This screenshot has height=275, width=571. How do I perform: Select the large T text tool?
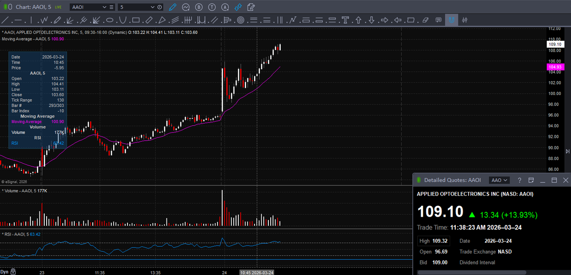point(346,20)
